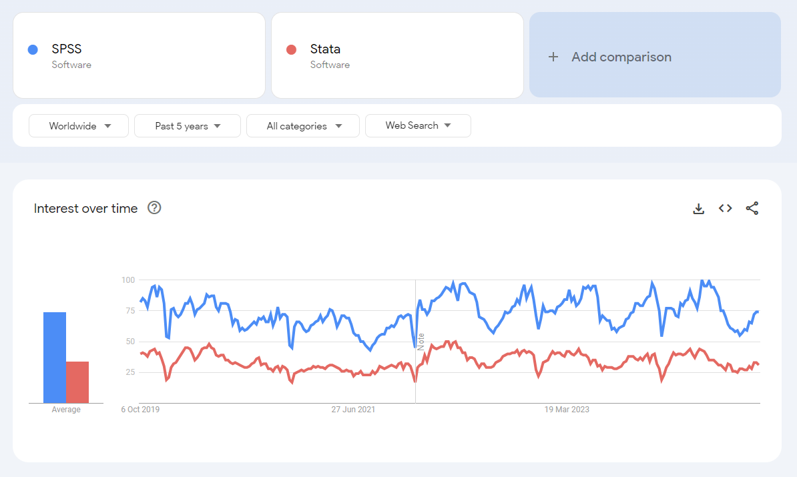
Task: Open the Past 5 years time range dropdown
Action: (x=187, y=125)
